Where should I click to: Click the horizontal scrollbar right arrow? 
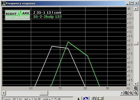122,93
